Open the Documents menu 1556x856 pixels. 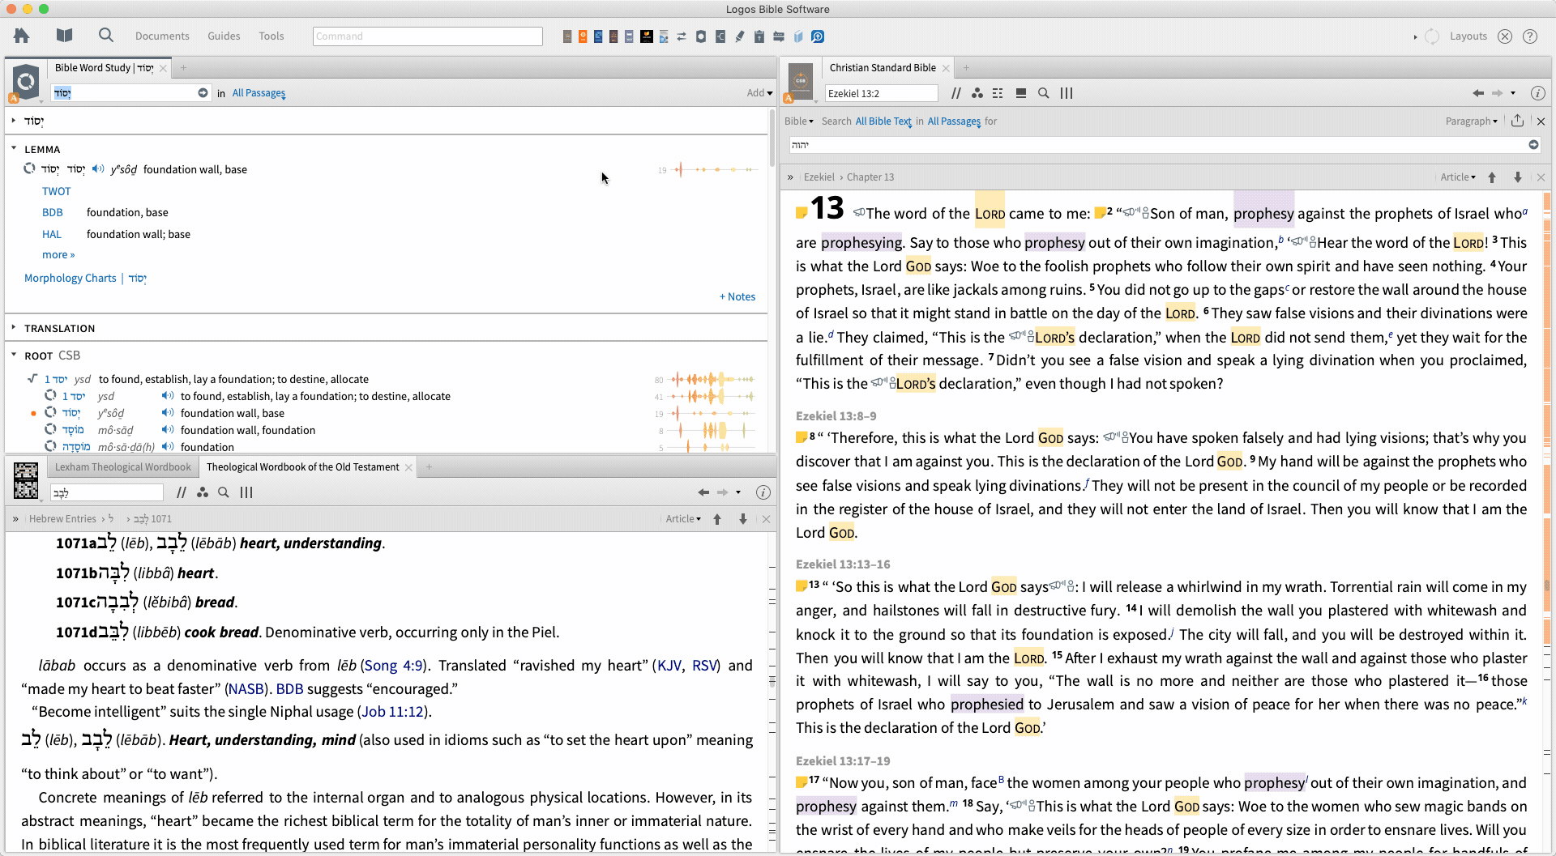click(x=162, y=36)
